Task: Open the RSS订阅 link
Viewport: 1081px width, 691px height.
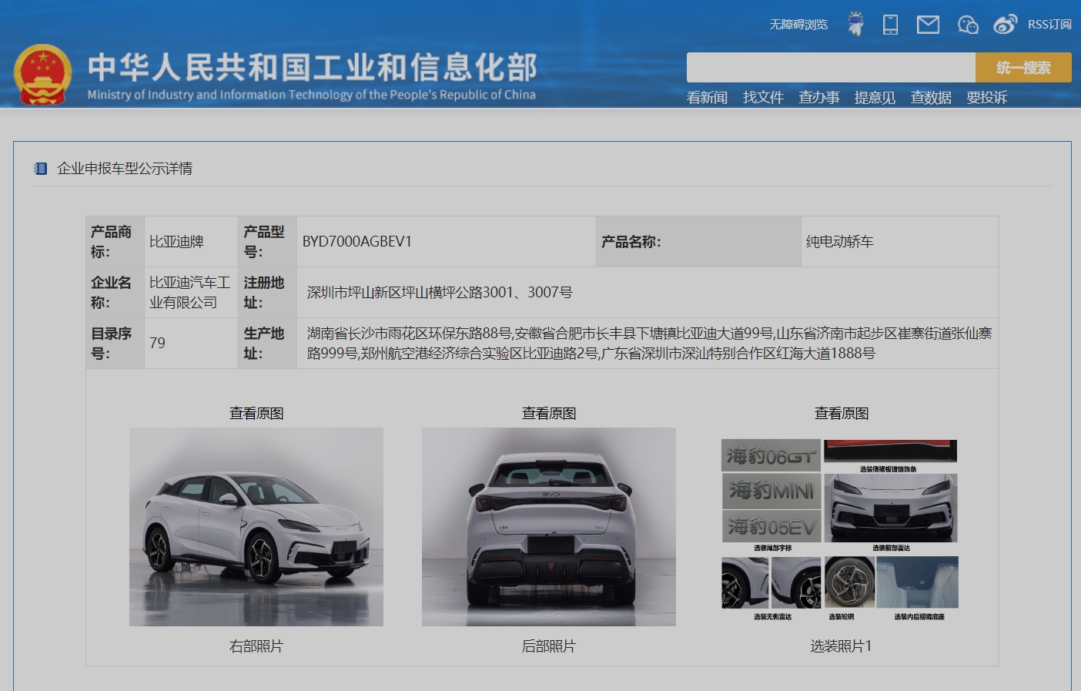Action: pyautogui.click(x=1049, y=25)
